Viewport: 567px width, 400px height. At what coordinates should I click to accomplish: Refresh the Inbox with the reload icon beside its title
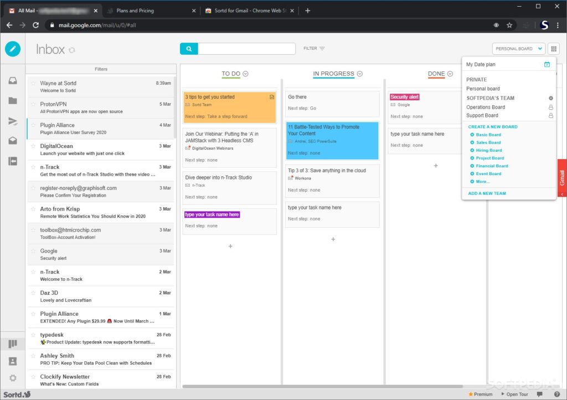pos(72,50)
